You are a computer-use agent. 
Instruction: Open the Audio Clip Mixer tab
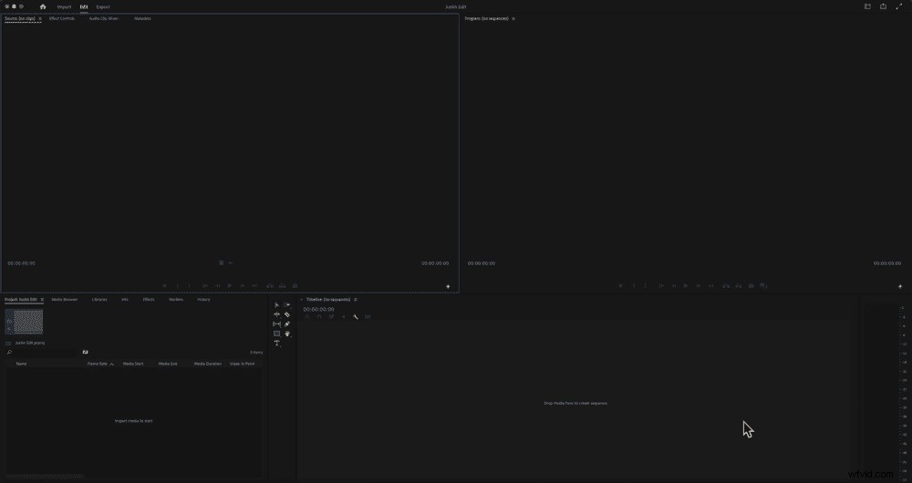104,18
